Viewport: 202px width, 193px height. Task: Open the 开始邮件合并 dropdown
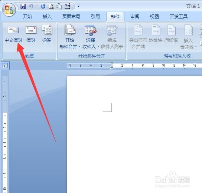tap(70, 37)
